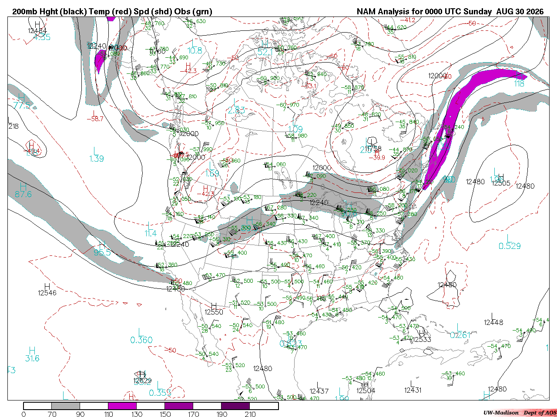Click the cyan L 0.529 marker

tap(509, 242)
